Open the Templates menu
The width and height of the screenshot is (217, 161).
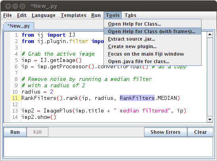pyautogui.click(x=73, y=15)
